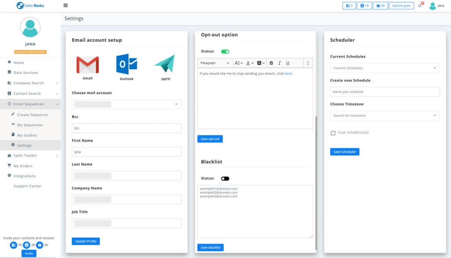The image size is (451, 258).
Task: Open the Choose mail account dropdown
Action: [x=126, y=104]
